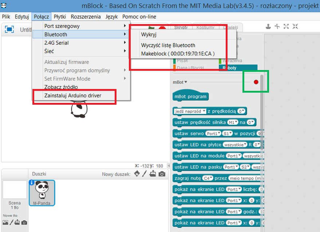Paint a new sprite with brush icon
The height and width of the screenshot is (232, 320).
click(145, 174)
